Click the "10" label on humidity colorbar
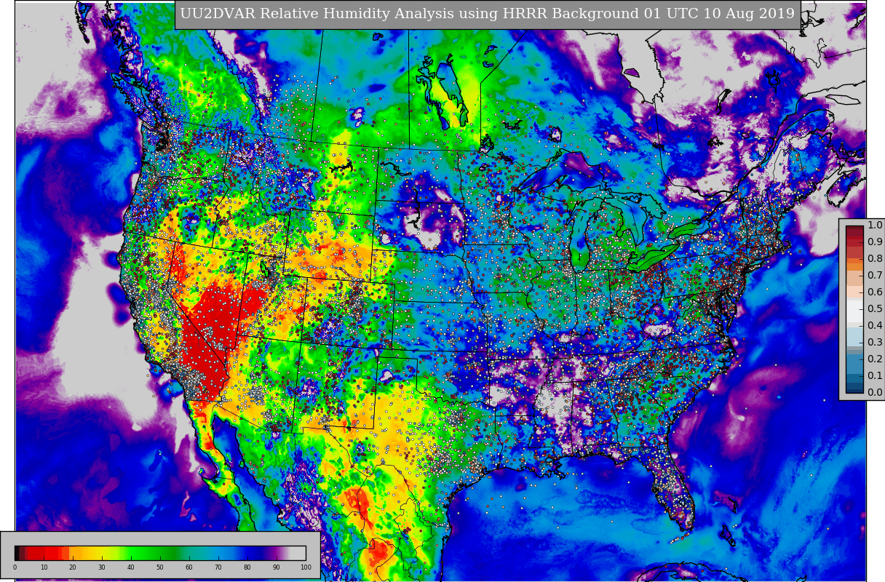The image size is (885, 582). tap(44, 567)
